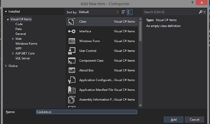Click the 'Application Manifest File' template name
Screen dimensions: 210x124
(x=96, y=90)
